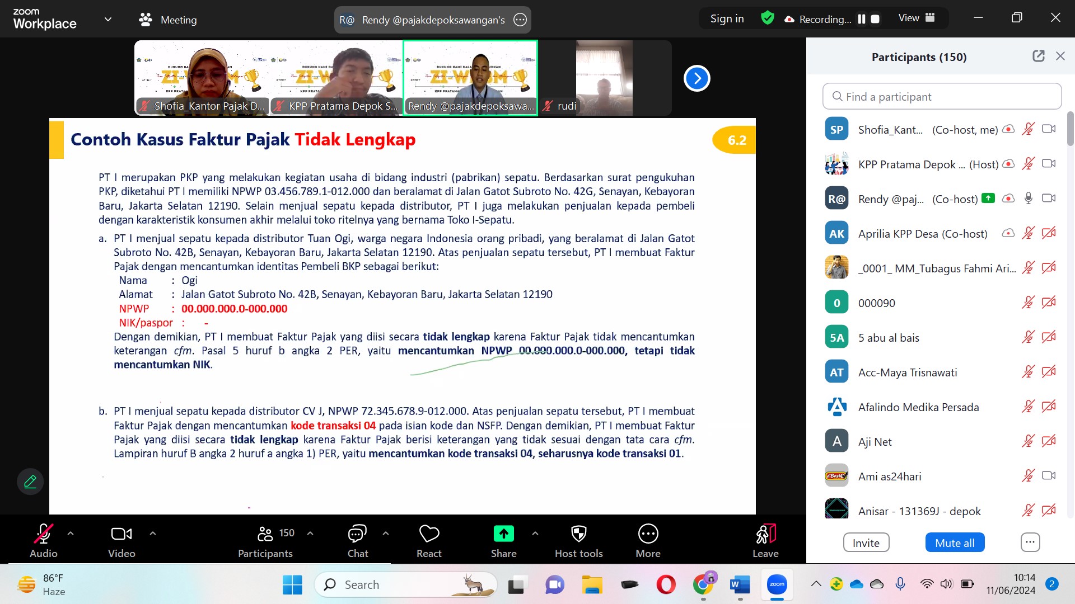Click the green Share screen icon

pyautogui.click(x=503, y=534)
